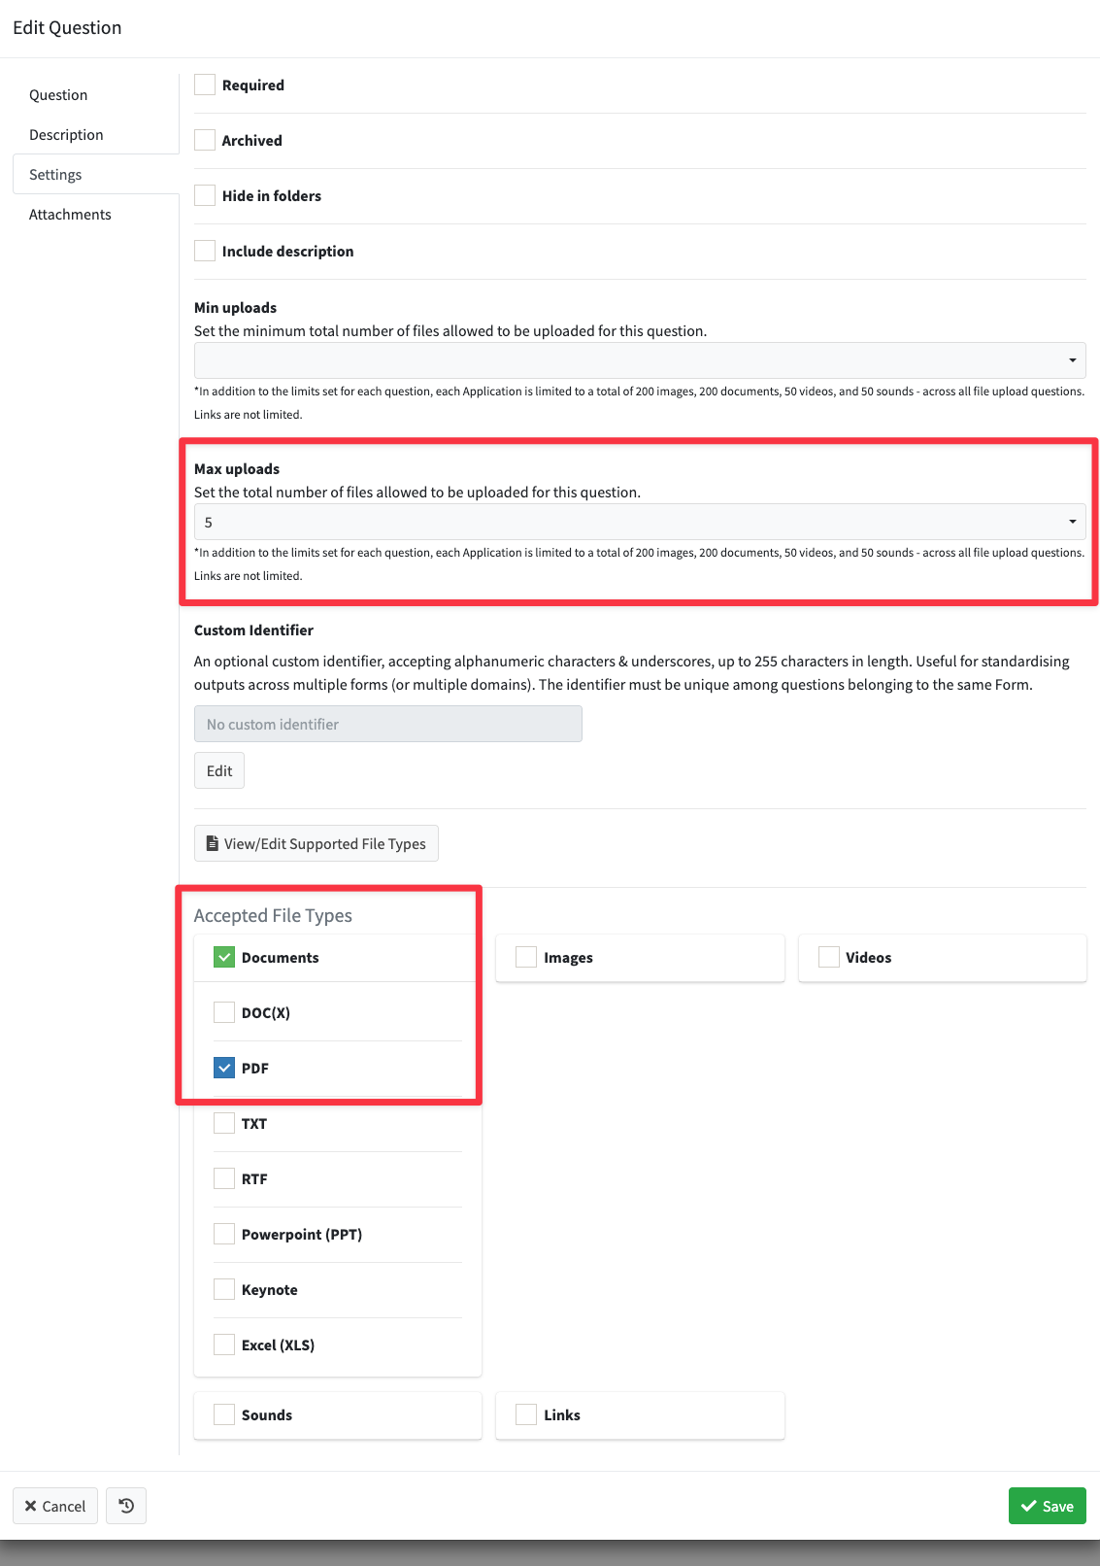The width and height of the screenshot is (1100, 1566).
Task: Click Edit button under Custom Identifier
Action: tap(219, 770)
